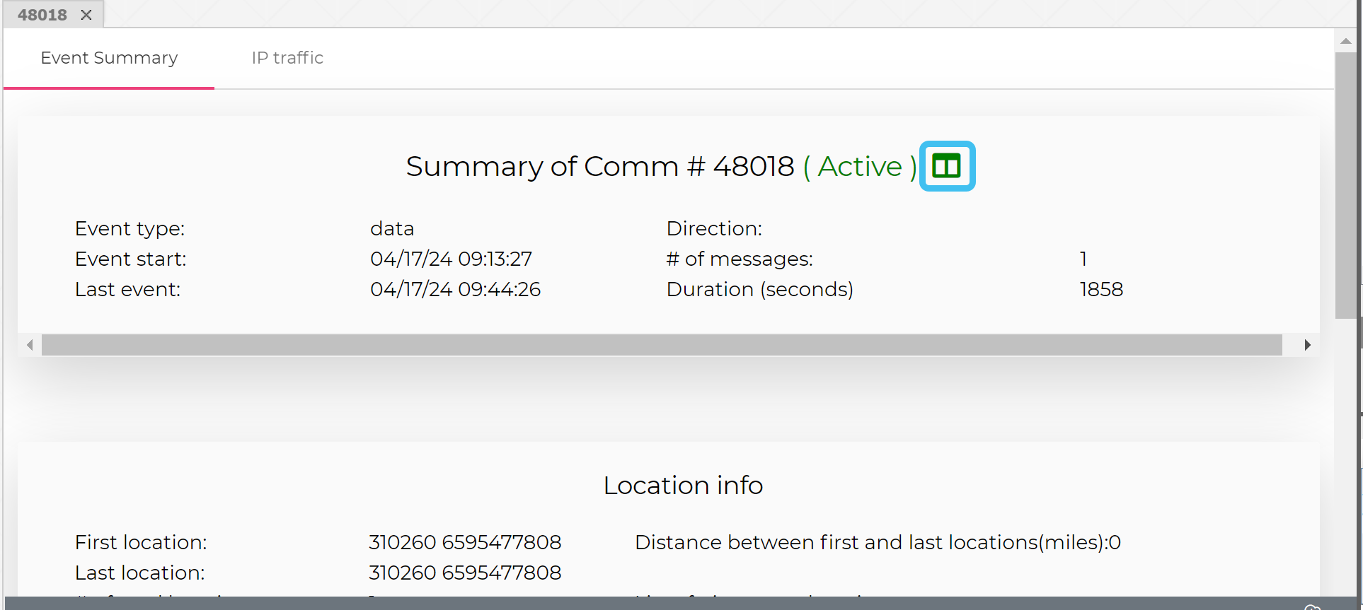
Task: Click the Duration value 1858
Action: click(1101, 290)
